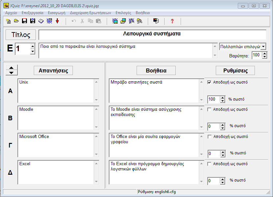This screenshot has width=273, height=197.
Task: Increase % σωστό for answer Moodle
Action: coord(222,125)
